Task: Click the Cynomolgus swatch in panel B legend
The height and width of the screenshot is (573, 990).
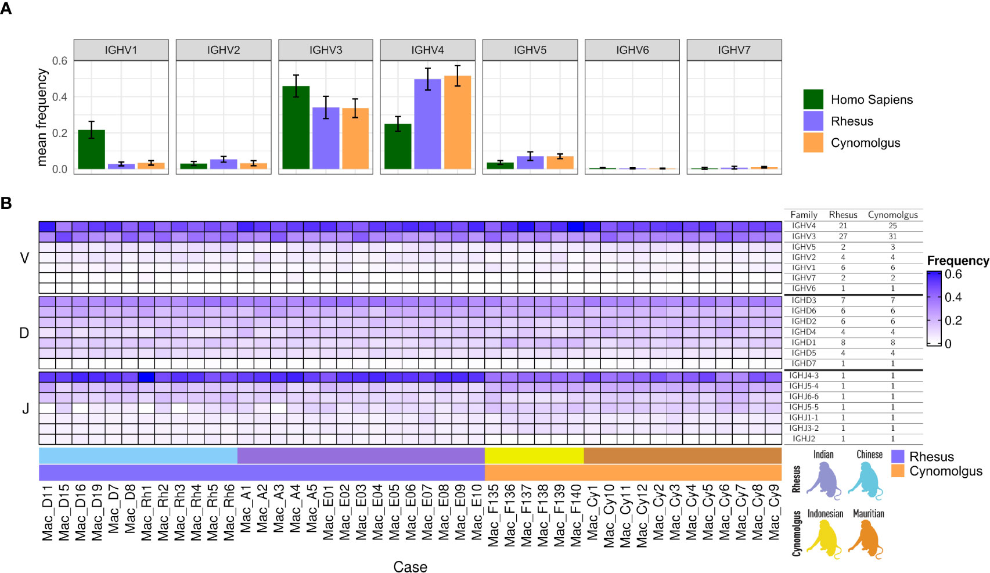Action: tap(898, 471)
